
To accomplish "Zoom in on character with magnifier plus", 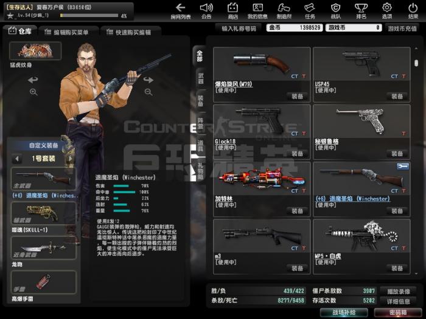I will pos(33,92).
